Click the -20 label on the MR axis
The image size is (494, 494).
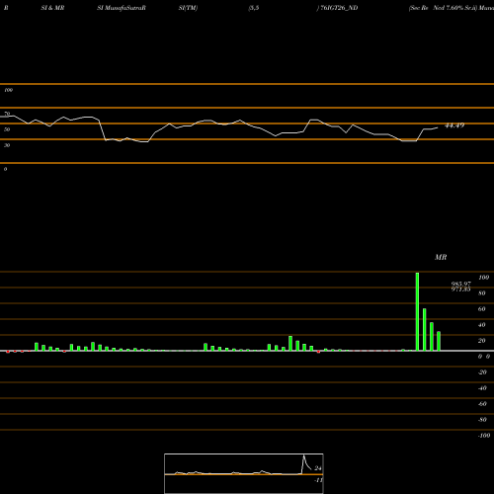482,372
